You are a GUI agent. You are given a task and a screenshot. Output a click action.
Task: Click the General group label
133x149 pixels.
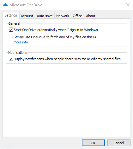click(x=14, y=23)
